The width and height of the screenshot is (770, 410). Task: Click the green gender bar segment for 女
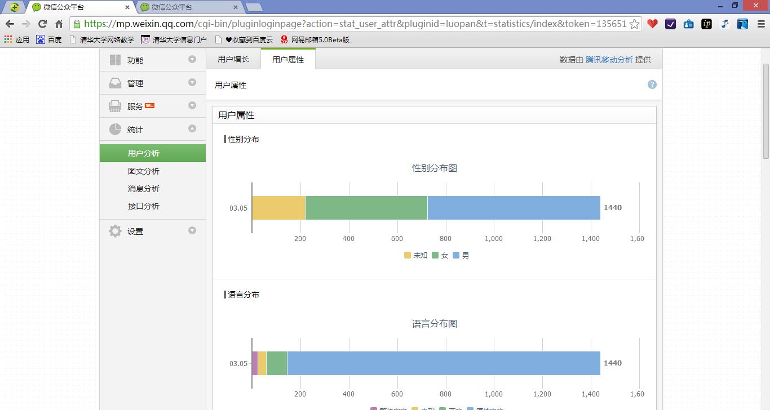pyautogui.click(x=365, y=207)
